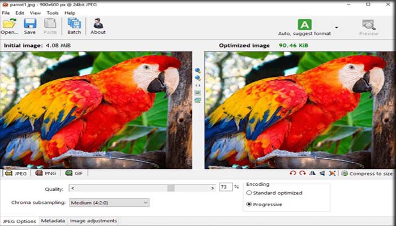Flip the image horizontally
396x226 pixels.
(312, 173)
